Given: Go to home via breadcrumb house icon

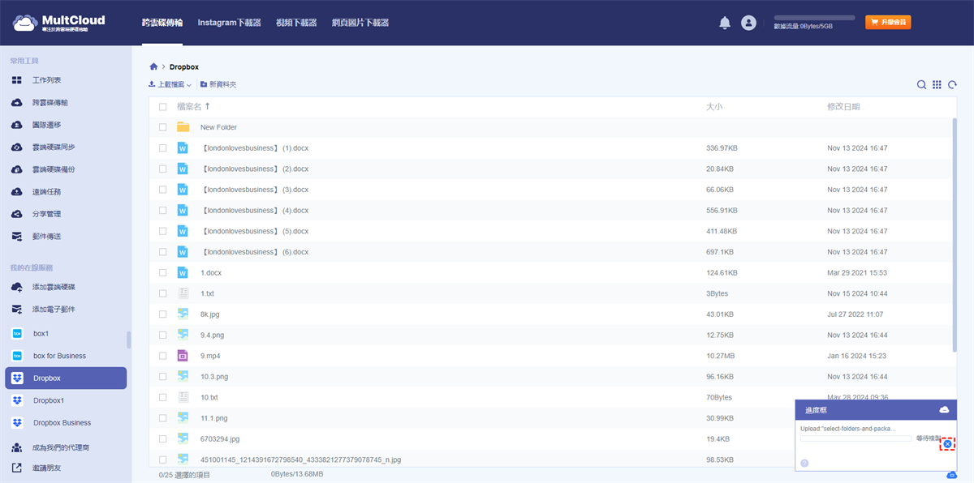Looking at the screenshot, I should point(153,66).
